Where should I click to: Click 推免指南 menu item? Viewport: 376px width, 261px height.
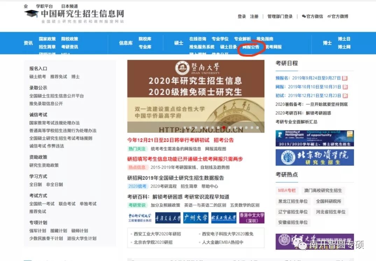(265, 39)
